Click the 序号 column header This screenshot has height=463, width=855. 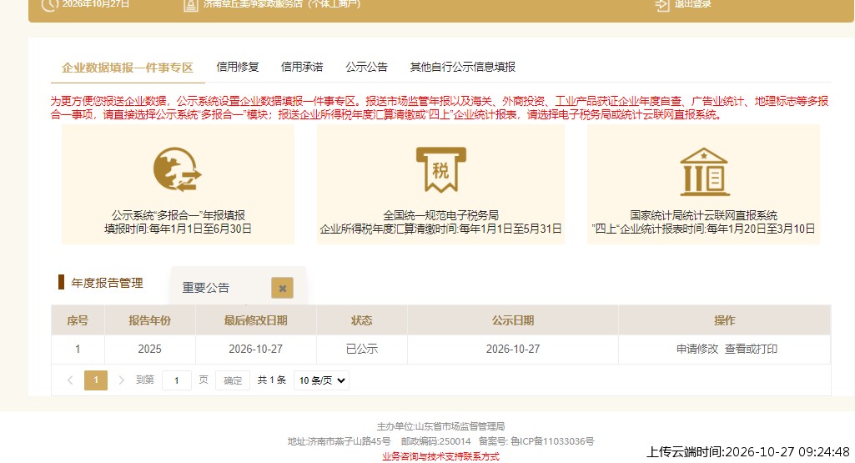78,320
